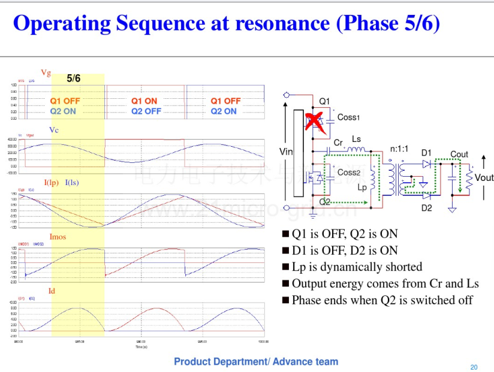The height and width of the screenshot is (372, 494).
Task: Click the 'Vin' label in the circuit
Action: [x=286, y=152]
